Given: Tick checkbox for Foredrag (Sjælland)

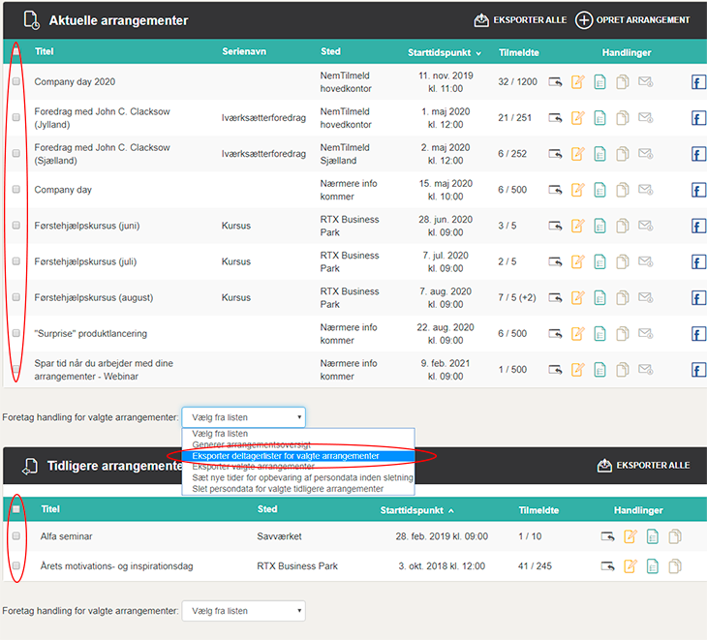Looking at the screenshot, I should pos(16,153).
